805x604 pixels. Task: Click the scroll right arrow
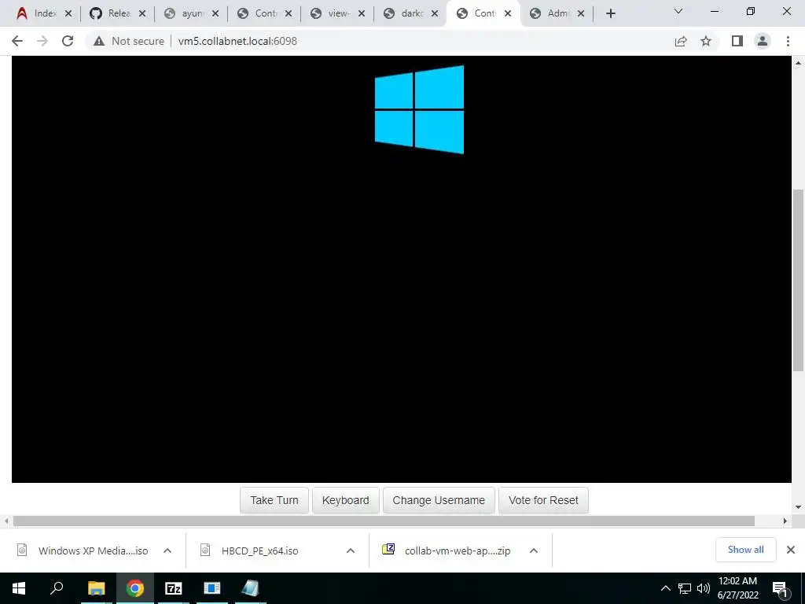point(785,521)
